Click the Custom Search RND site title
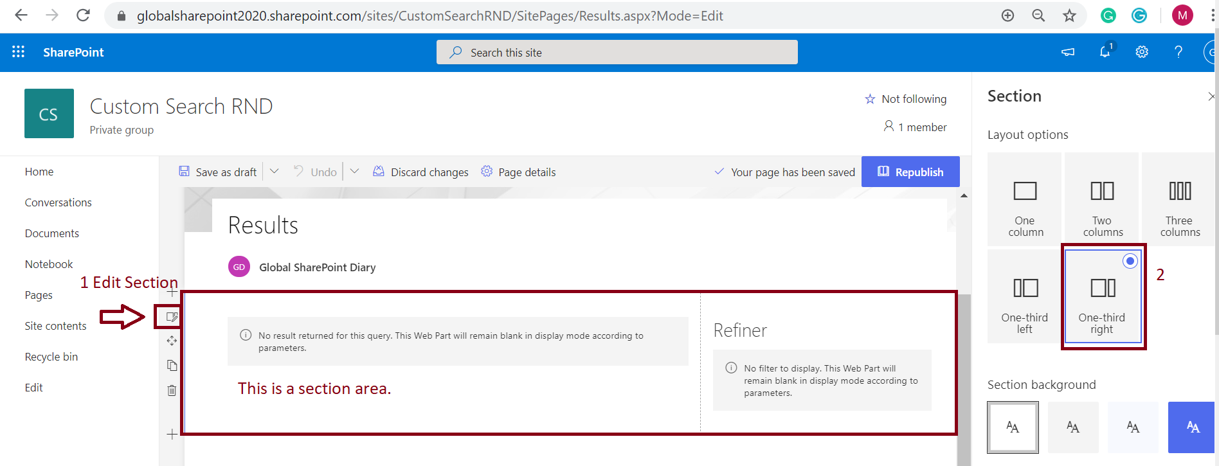The width and height of the screenshot is (1219, 466). [181, 106]
